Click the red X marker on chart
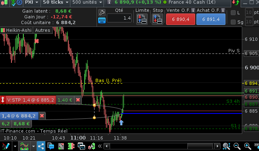259x151 pixels. 37,41
